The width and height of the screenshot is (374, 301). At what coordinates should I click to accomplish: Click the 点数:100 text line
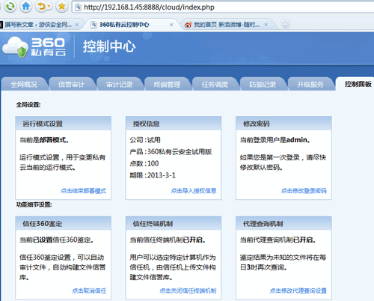pos(144,163)
